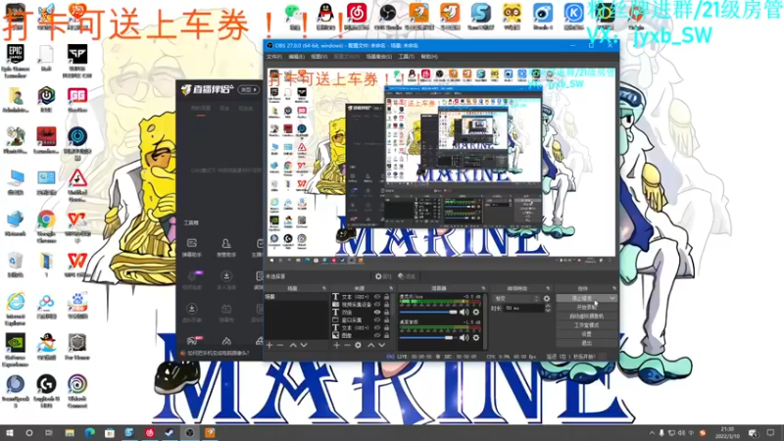Viewport: 784px width, 441px height.
Task: Mute the 桌面音频 speaker icon
Action: (465, 338)
